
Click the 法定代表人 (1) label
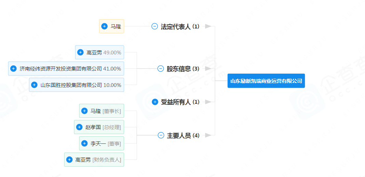(180, 27)
